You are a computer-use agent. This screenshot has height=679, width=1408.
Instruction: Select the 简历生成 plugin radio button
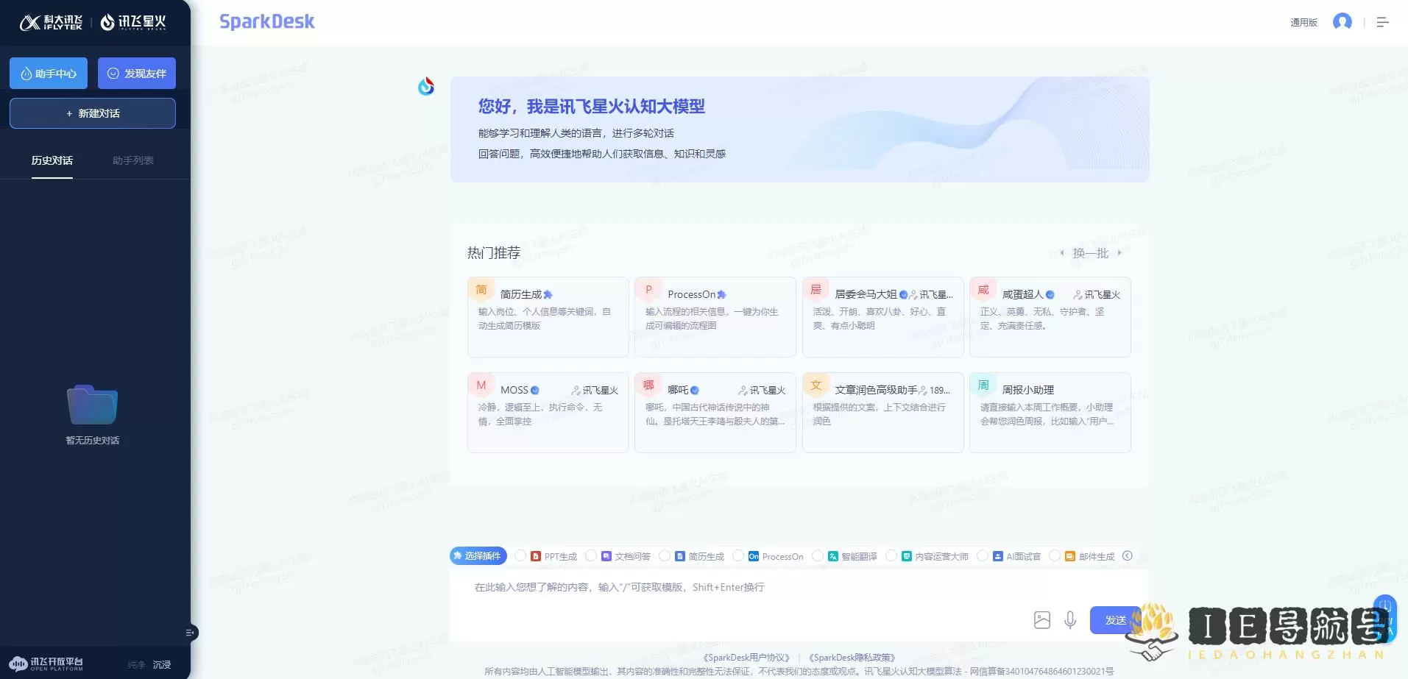tap(665, 556)
